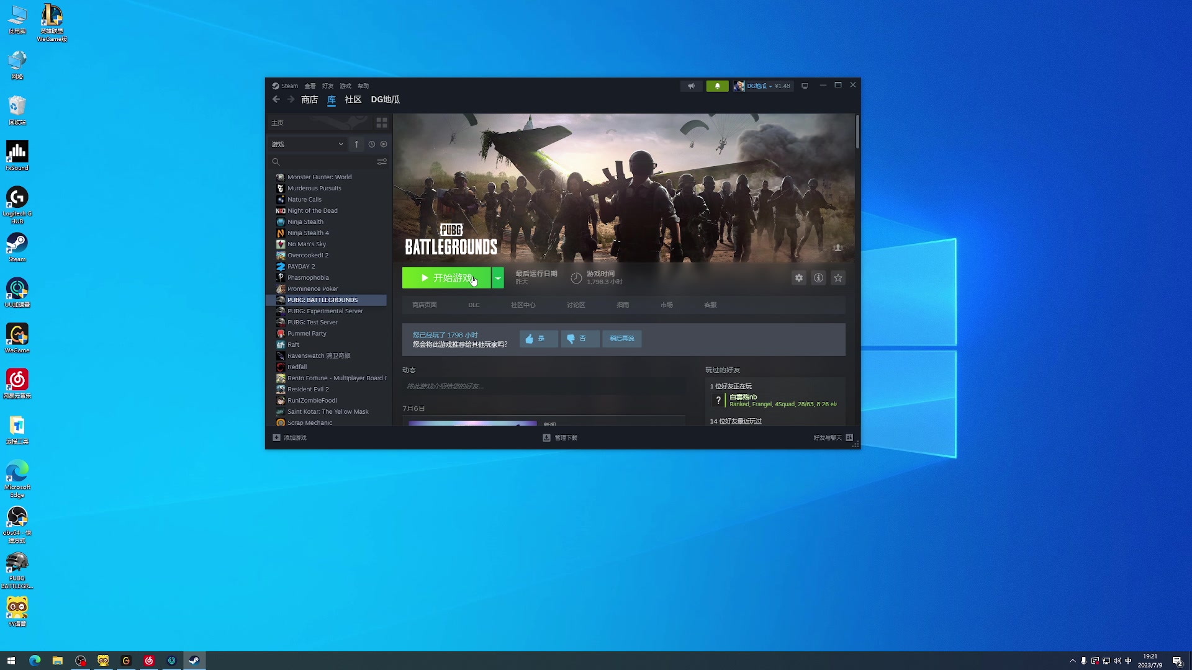The width and height of the screenshot is (1192, 670).
Task: Open the 客服 support link
Action: (x=710, y=305)
